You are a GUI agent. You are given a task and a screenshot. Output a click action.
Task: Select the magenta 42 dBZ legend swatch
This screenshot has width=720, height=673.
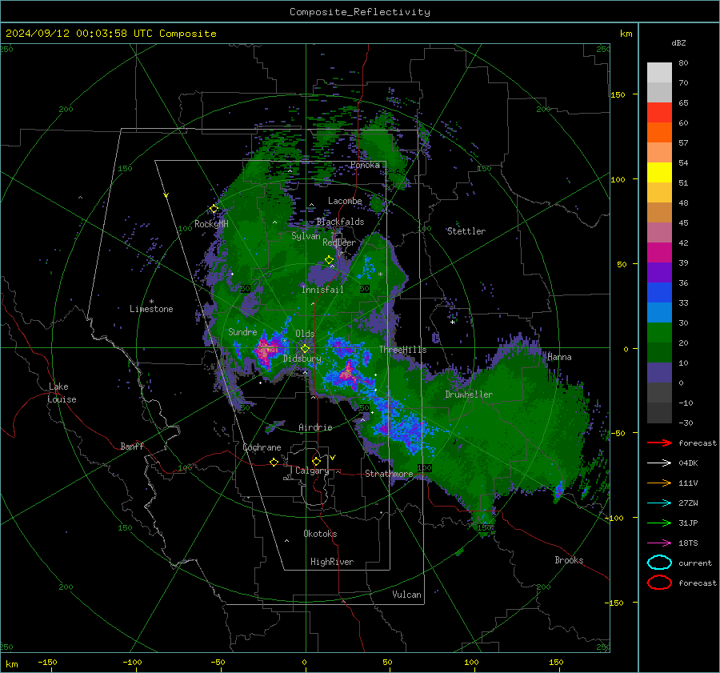coord(659,253)
